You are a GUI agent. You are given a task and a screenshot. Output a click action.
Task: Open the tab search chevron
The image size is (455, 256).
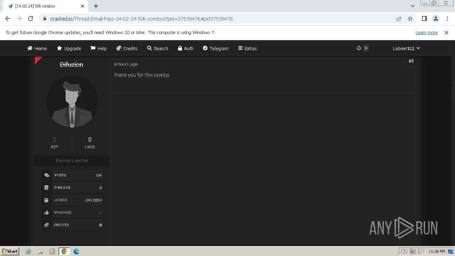point(413,6)
